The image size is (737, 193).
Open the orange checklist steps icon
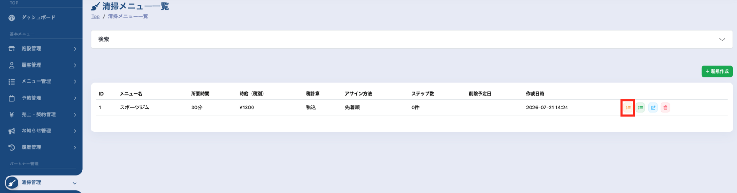(628, 108)
